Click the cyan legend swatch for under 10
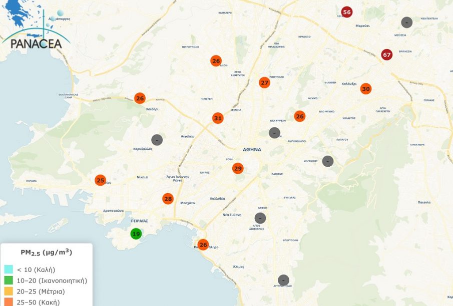Image resolution: width=453 pixels, height=306 pixels. [9, 270]
